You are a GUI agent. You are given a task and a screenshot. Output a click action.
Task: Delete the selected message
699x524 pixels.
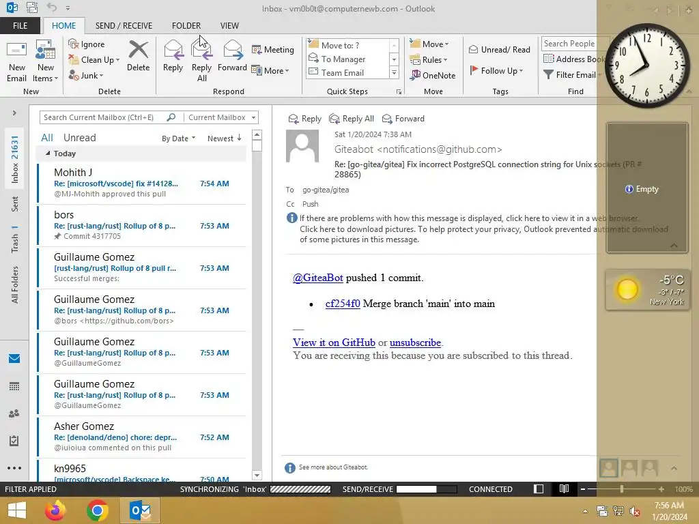(x=138, y=56)
